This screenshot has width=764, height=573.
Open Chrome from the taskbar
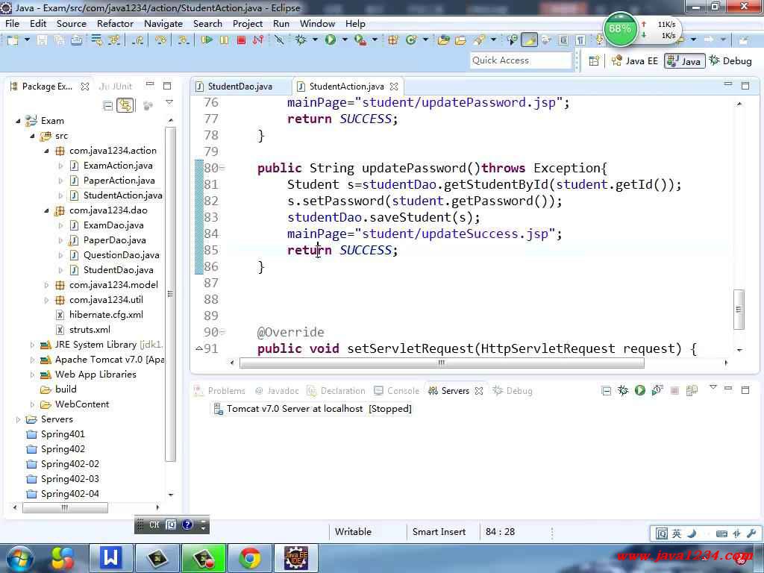click(x=249, y=558)
